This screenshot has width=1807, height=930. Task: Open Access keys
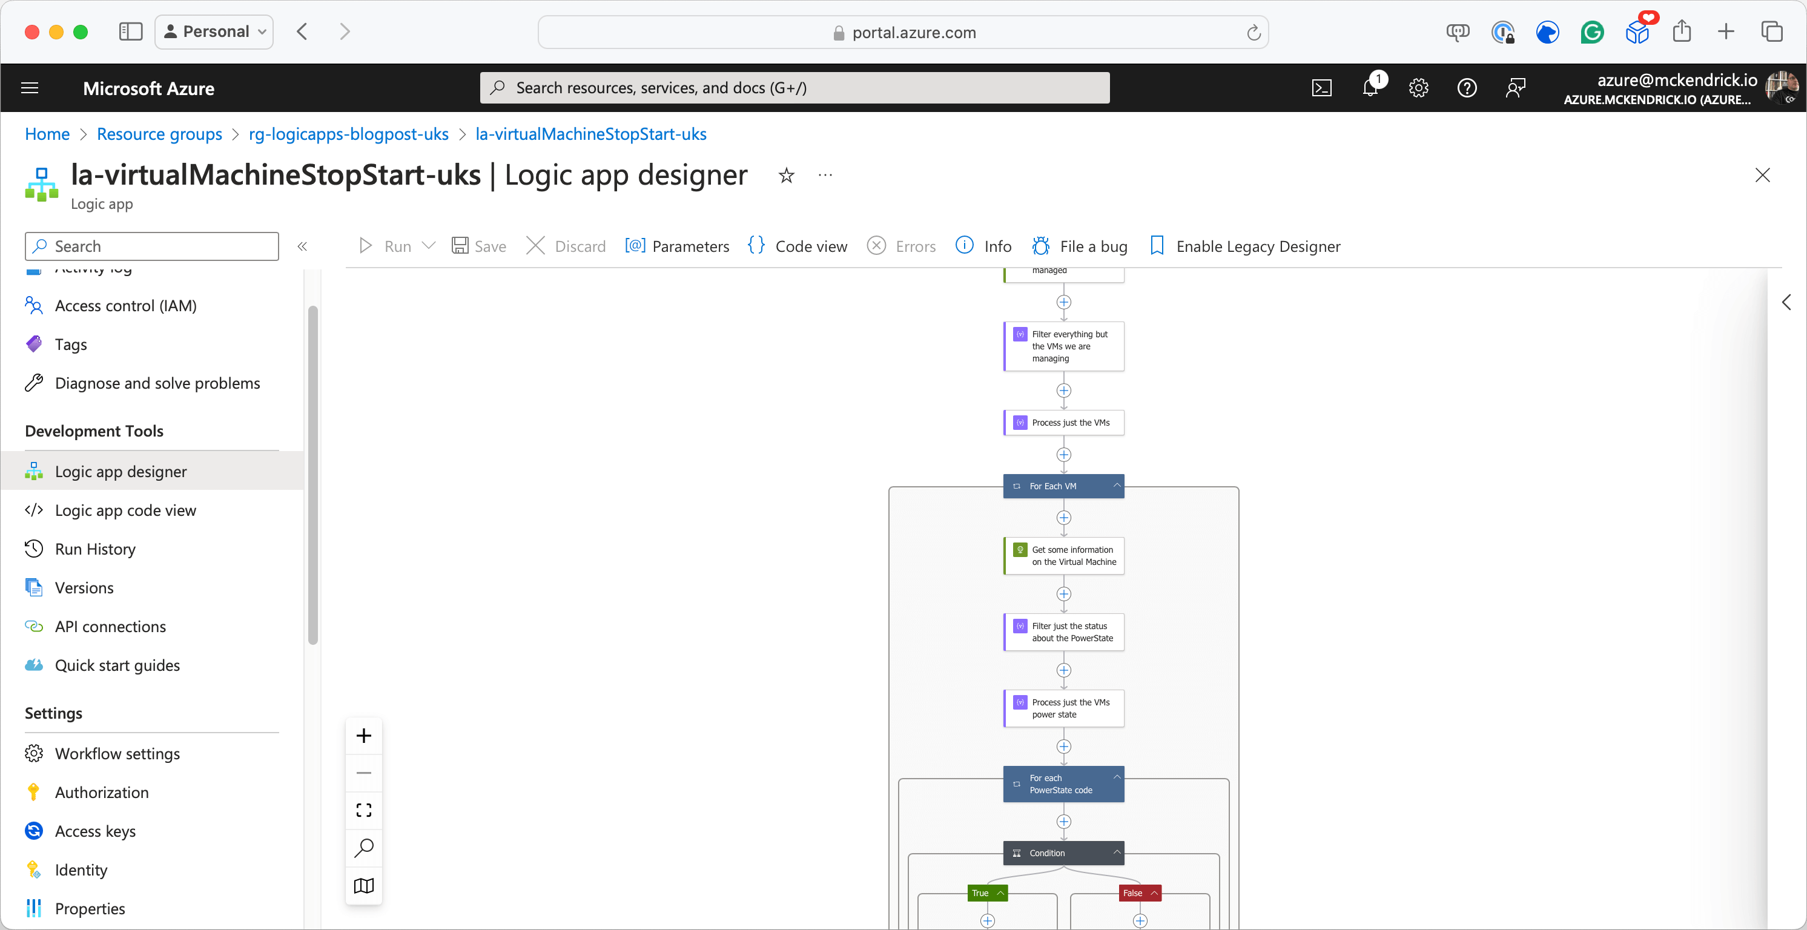point(96,831)
